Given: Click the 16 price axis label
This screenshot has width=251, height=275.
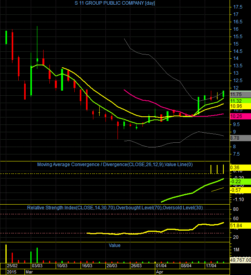Looking at the screenshot, I should click(236, 29).
